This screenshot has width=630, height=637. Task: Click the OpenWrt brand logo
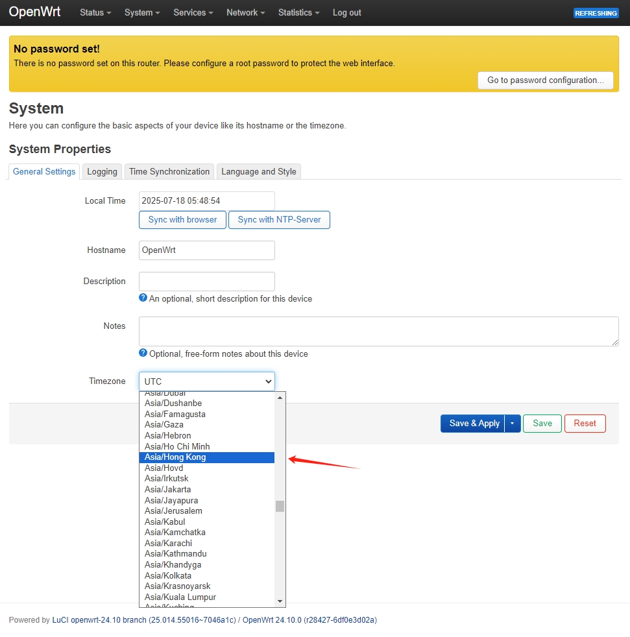tap(34, 12)
